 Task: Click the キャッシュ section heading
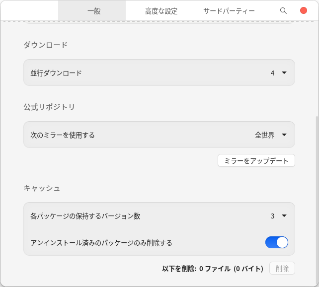tap(42, 188)
